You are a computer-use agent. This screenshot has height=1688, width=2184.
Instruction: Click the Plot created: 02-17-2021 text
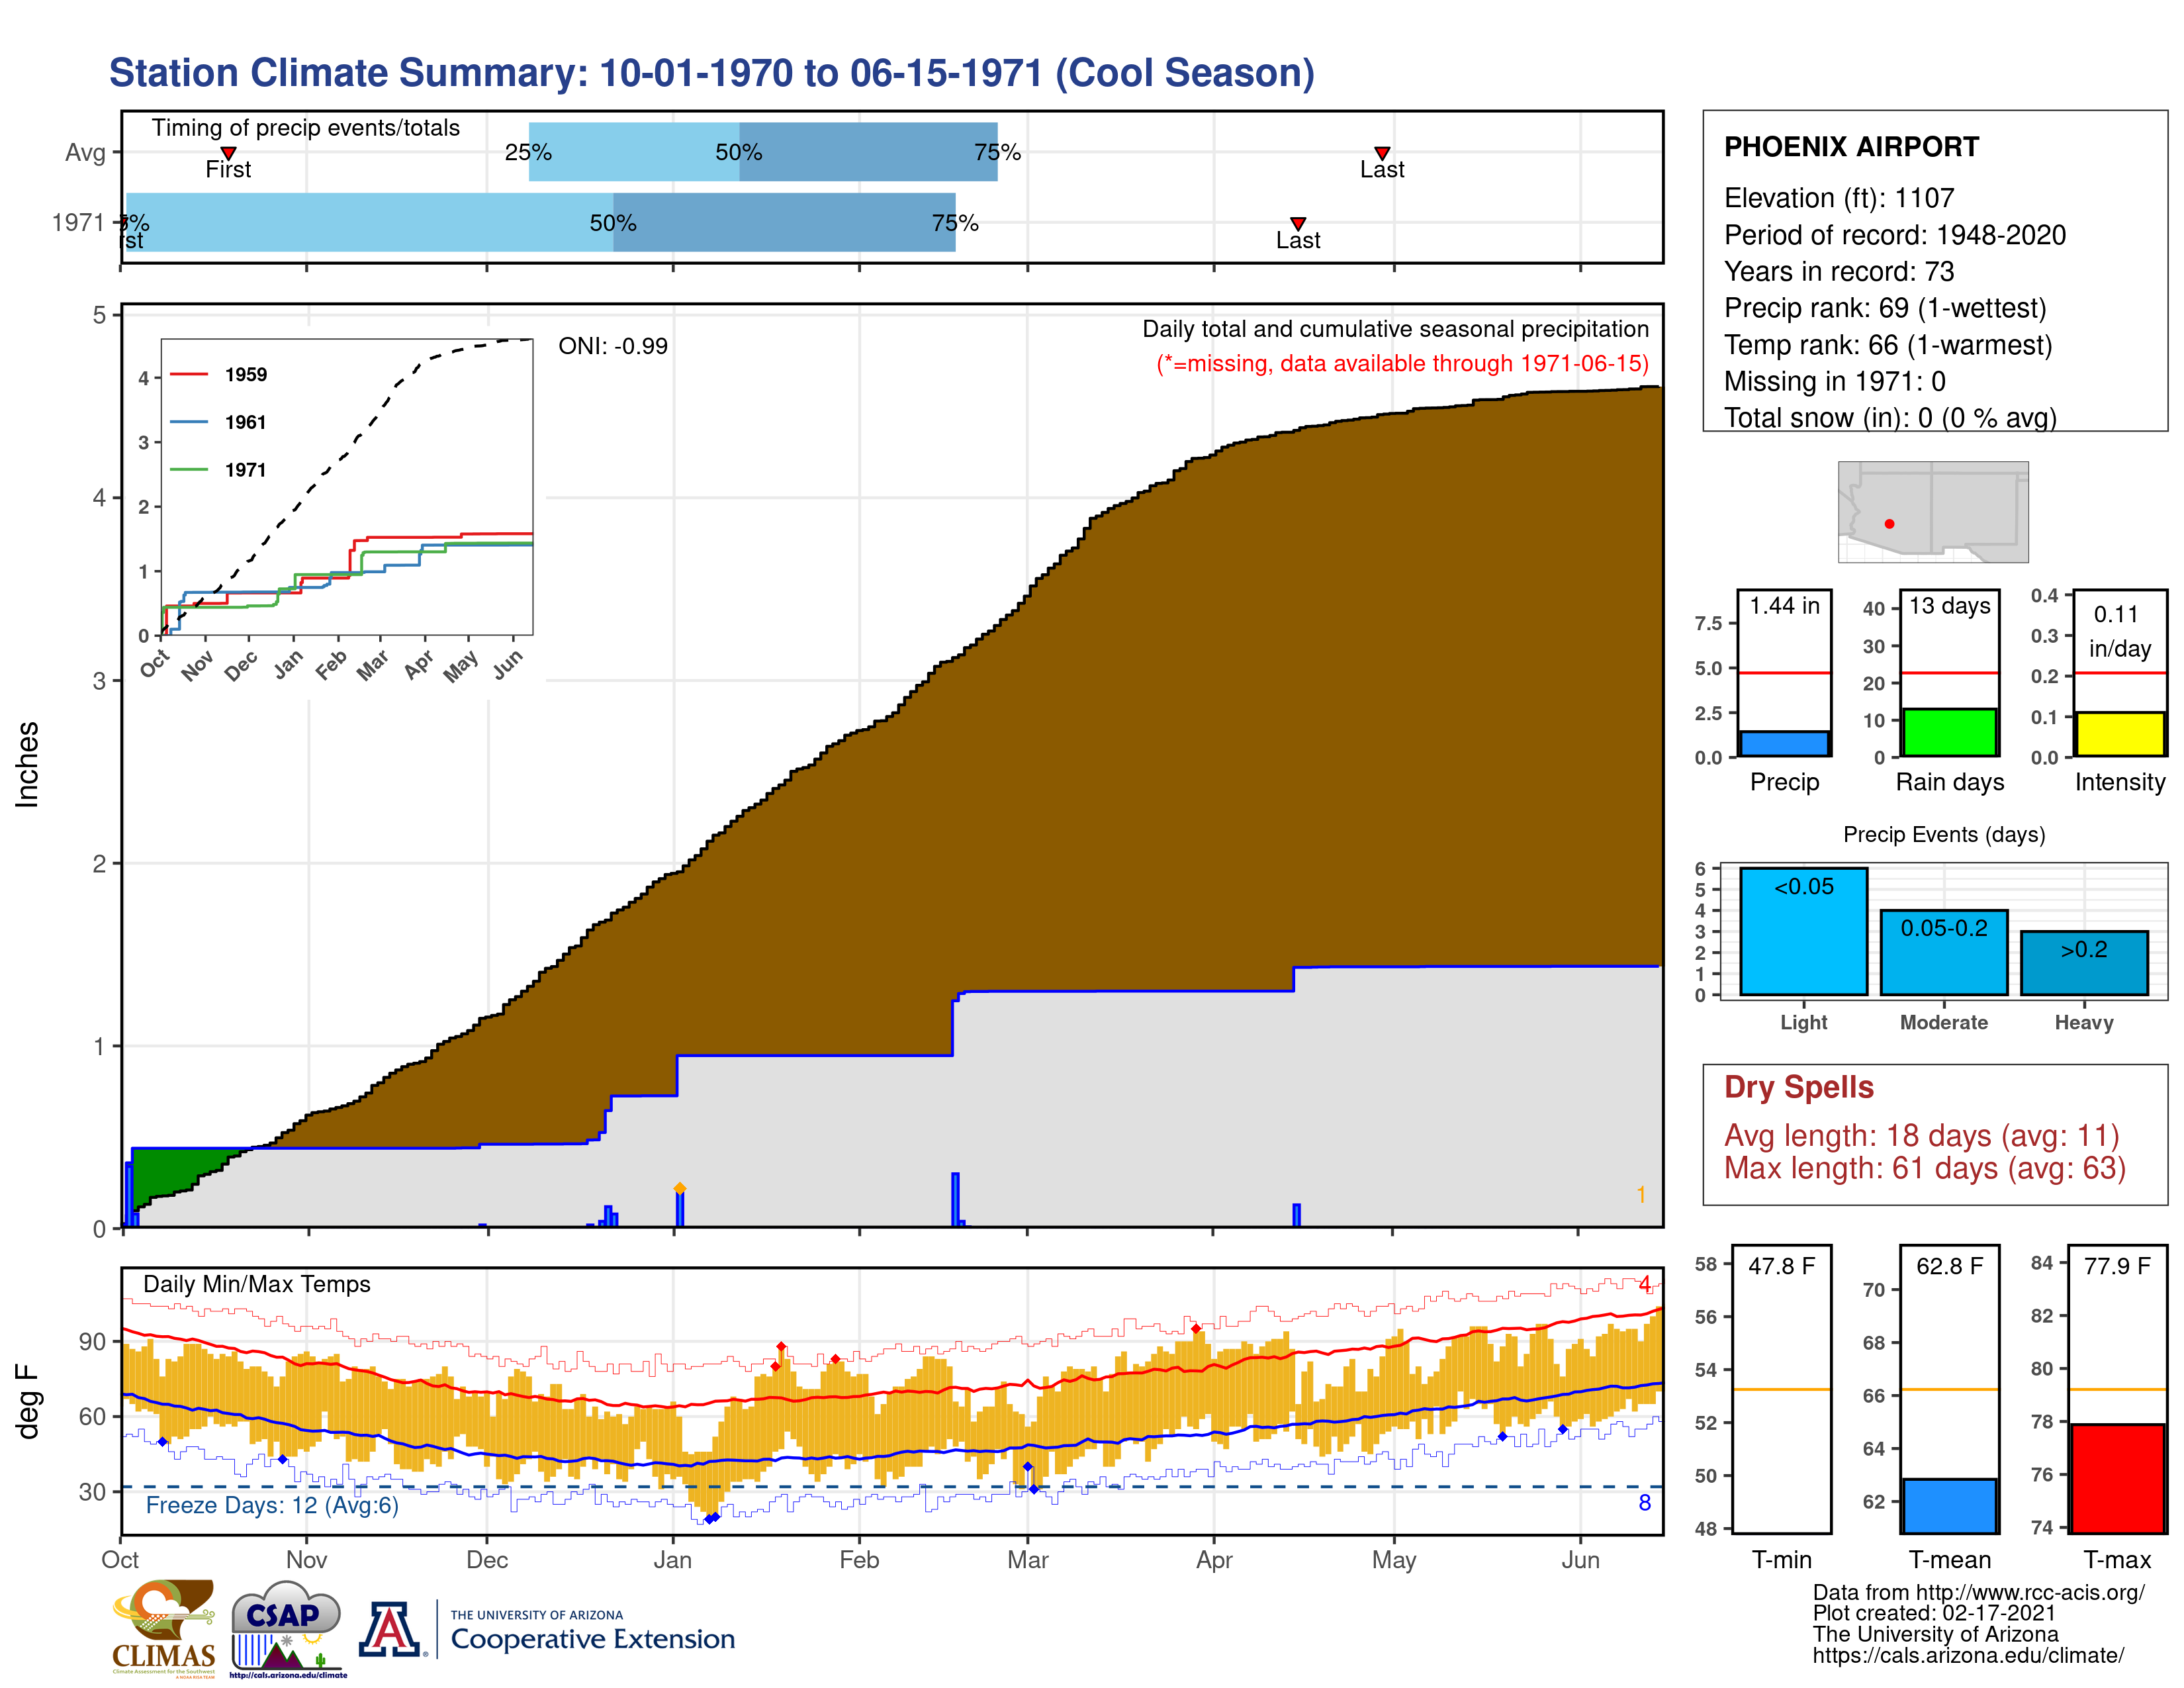[x=1934, y=1613]
